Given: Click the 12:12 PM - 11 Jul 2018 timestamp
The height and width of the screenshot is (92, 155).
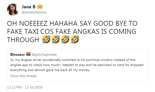Looking at the screenshot, I should (25, 87).
